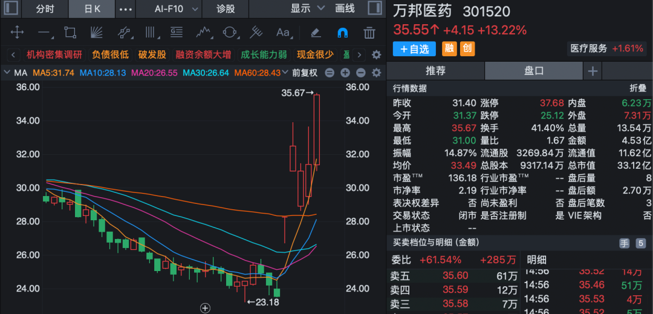The width and height of the screenshot is (653, 314).
Task: Click the 画线 drawing toggle
Action: pos(345,8)
